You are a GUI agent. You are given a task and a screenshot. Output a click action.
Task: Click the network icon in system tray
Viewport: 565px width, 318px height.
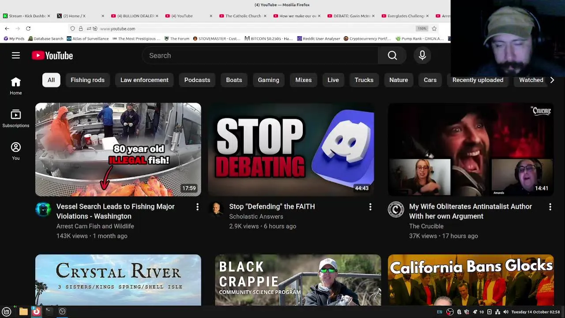(497, 312)
